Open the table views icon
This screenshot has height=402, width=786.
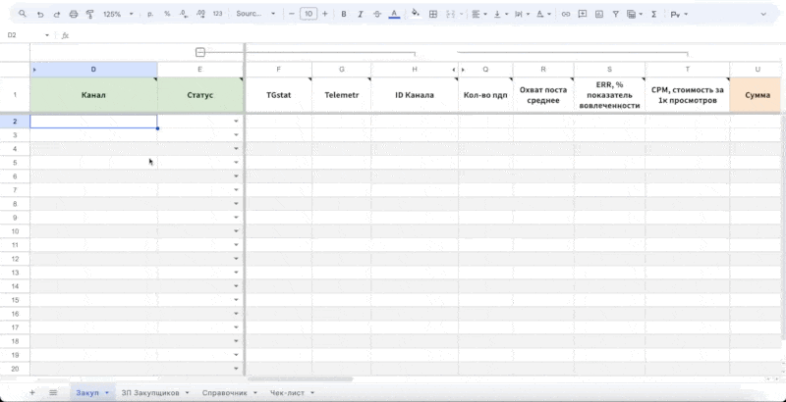(x=635, y=14)
